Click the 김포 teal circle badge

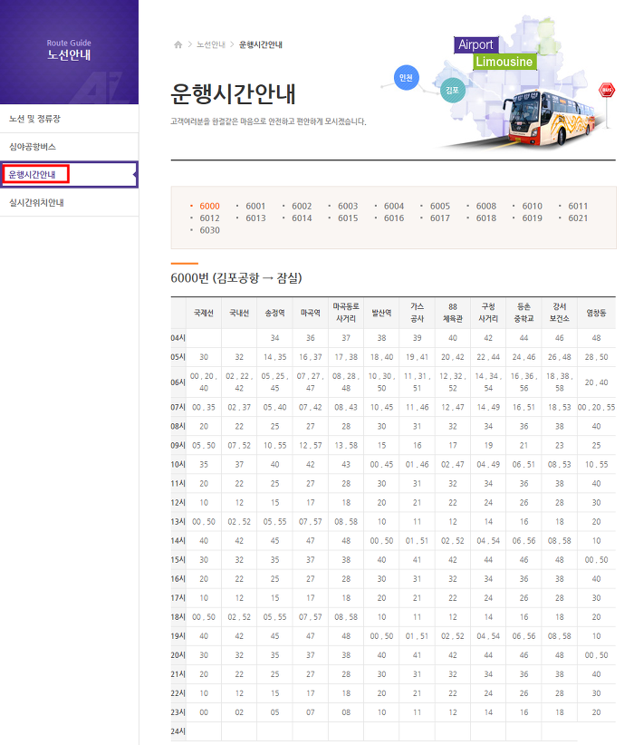[x=452, y=90]
